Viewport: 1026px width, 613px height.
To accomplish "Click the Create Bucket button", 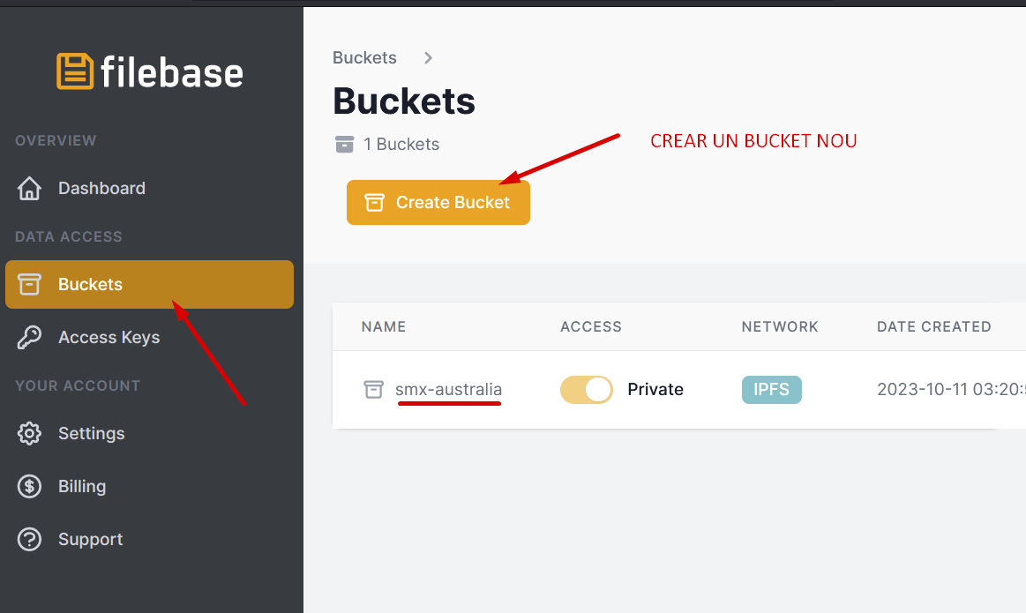I will click(438, 202).
